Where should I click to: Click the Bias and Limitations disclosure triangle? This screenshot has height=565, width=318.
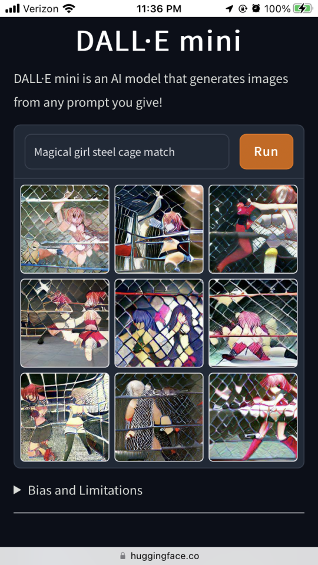(17, 490)
